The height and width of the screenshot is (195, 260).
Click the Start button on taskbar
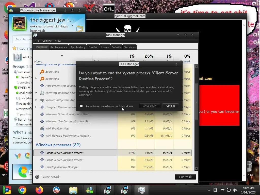coord(7,190)
